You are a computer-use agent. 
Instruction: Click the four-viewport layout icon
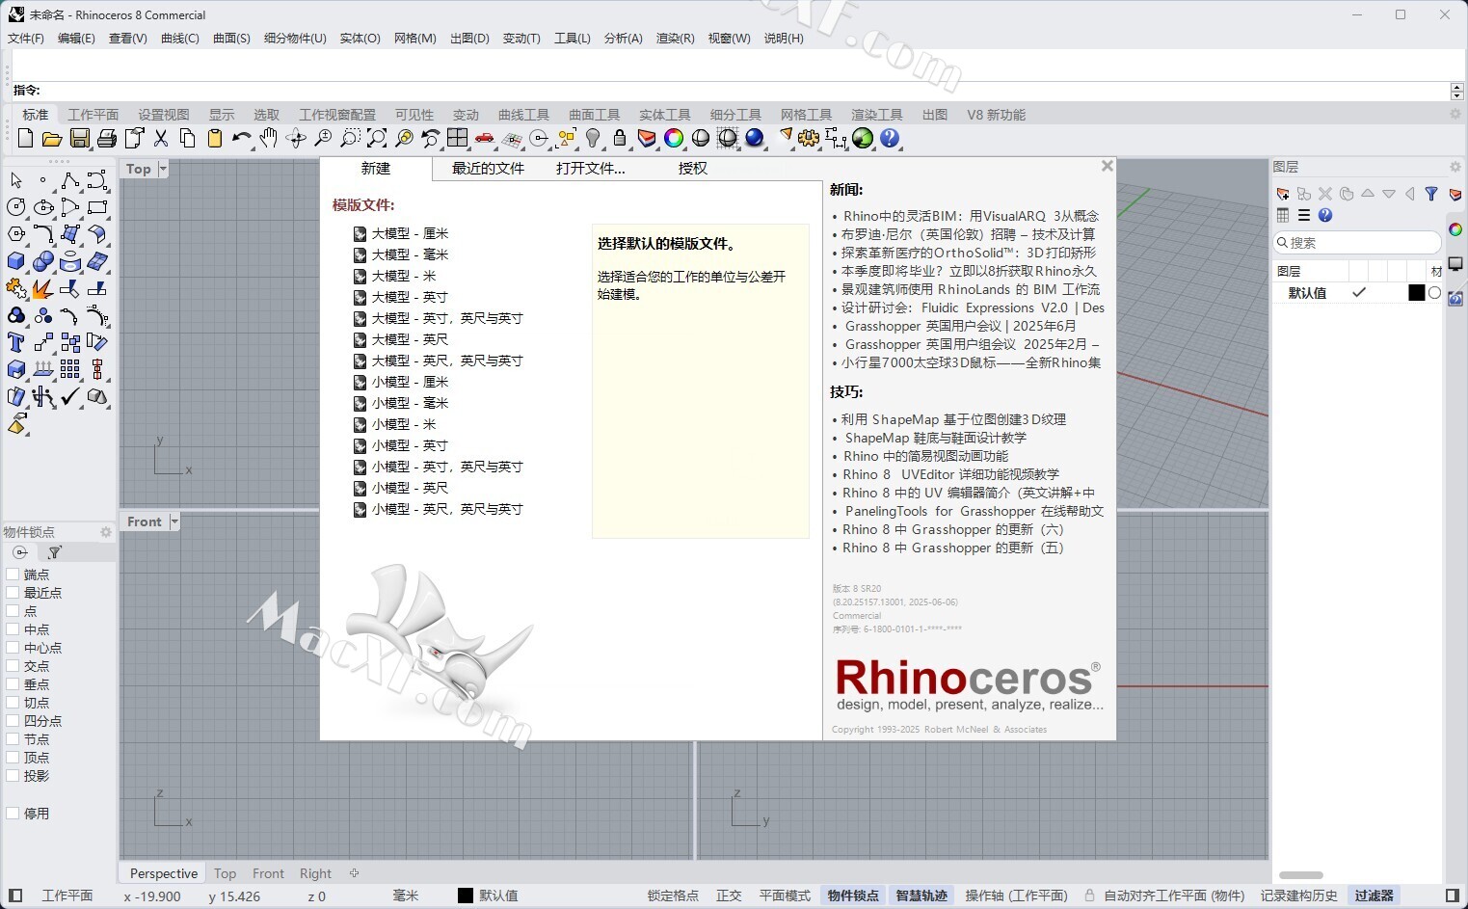click(457, 138)
